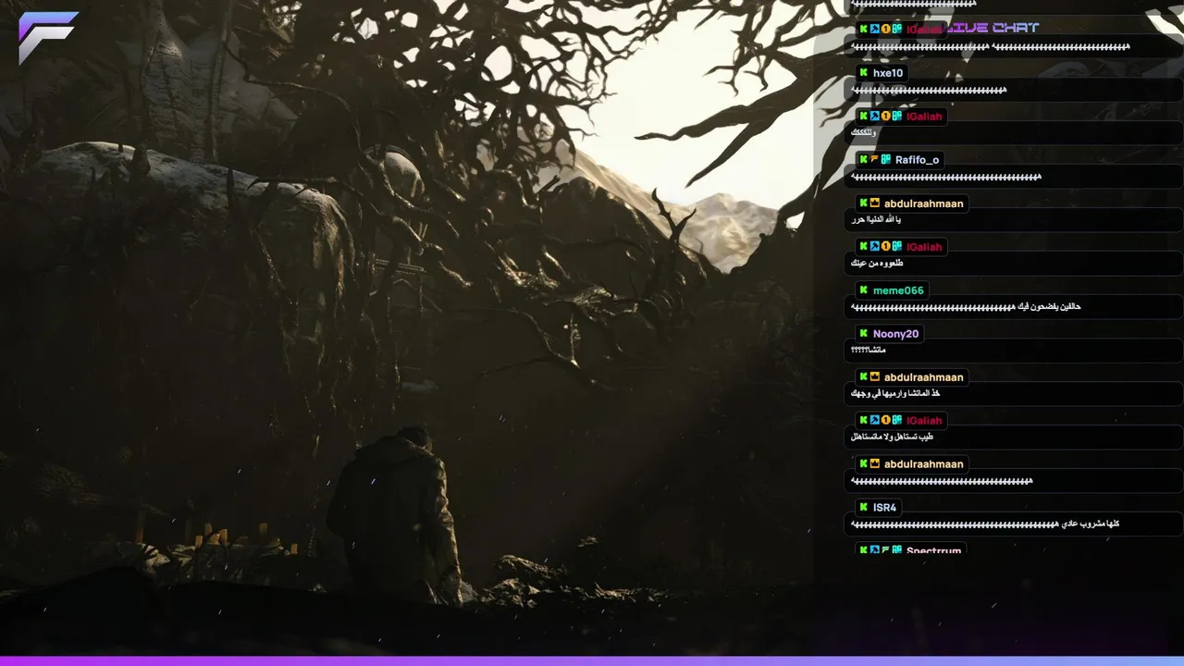This screenshot has width=1184, height=666.
Task: Select the Noony20 username
Action: (896, 334)
